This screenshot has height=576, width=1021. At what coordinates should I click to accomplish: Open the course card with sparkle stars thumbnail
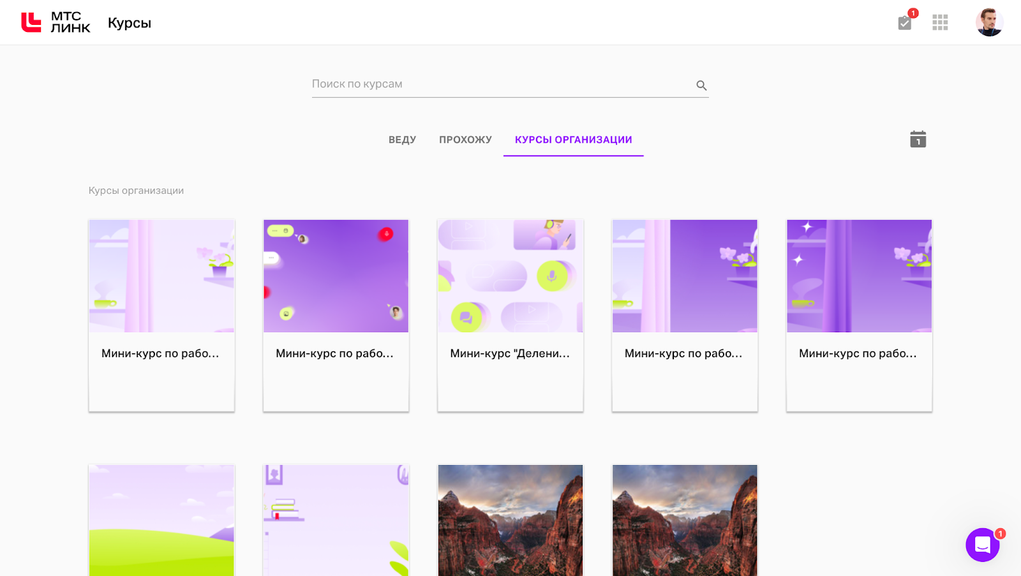point(859,315)
